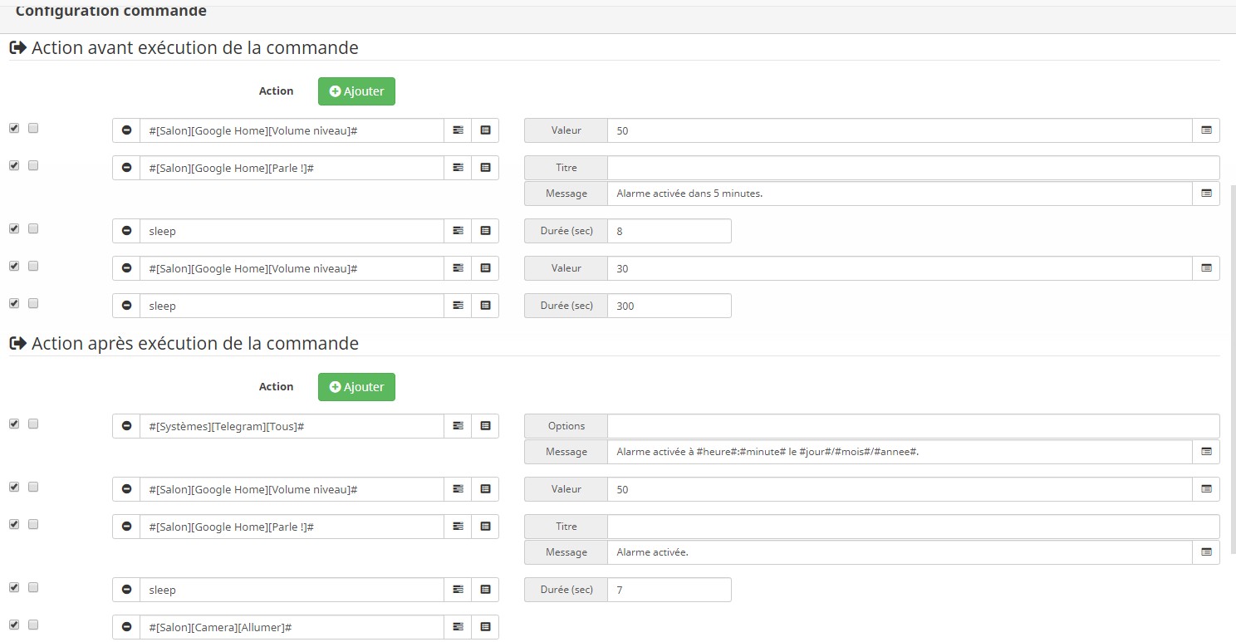1236x642 pixels.
Task: Click the Durée field containing 300
Action: (x=669, y=306)
